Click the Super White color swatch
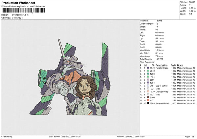197x139 pixels. point(148,86)
